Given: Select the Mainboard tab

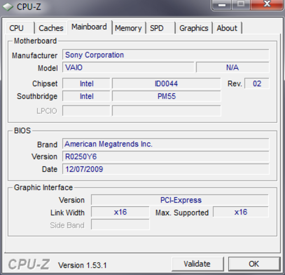Looking at the screenshot, I should (89, 27).
